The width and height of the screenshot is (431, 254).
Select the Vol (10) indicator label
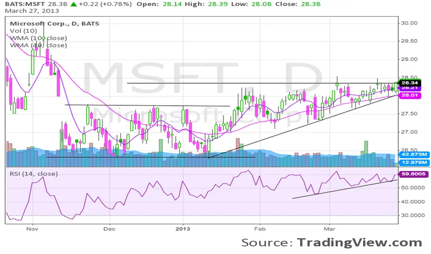coord(24,31)
